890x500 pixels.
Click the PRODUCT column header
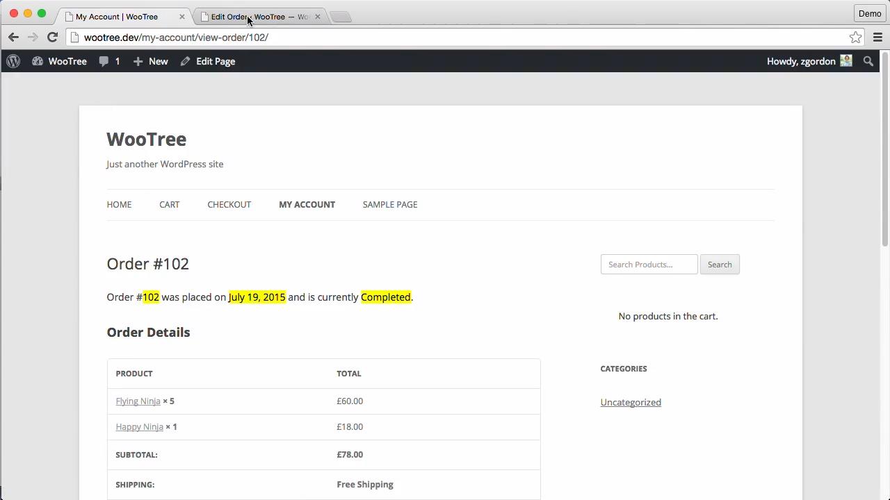pos(134,374)
